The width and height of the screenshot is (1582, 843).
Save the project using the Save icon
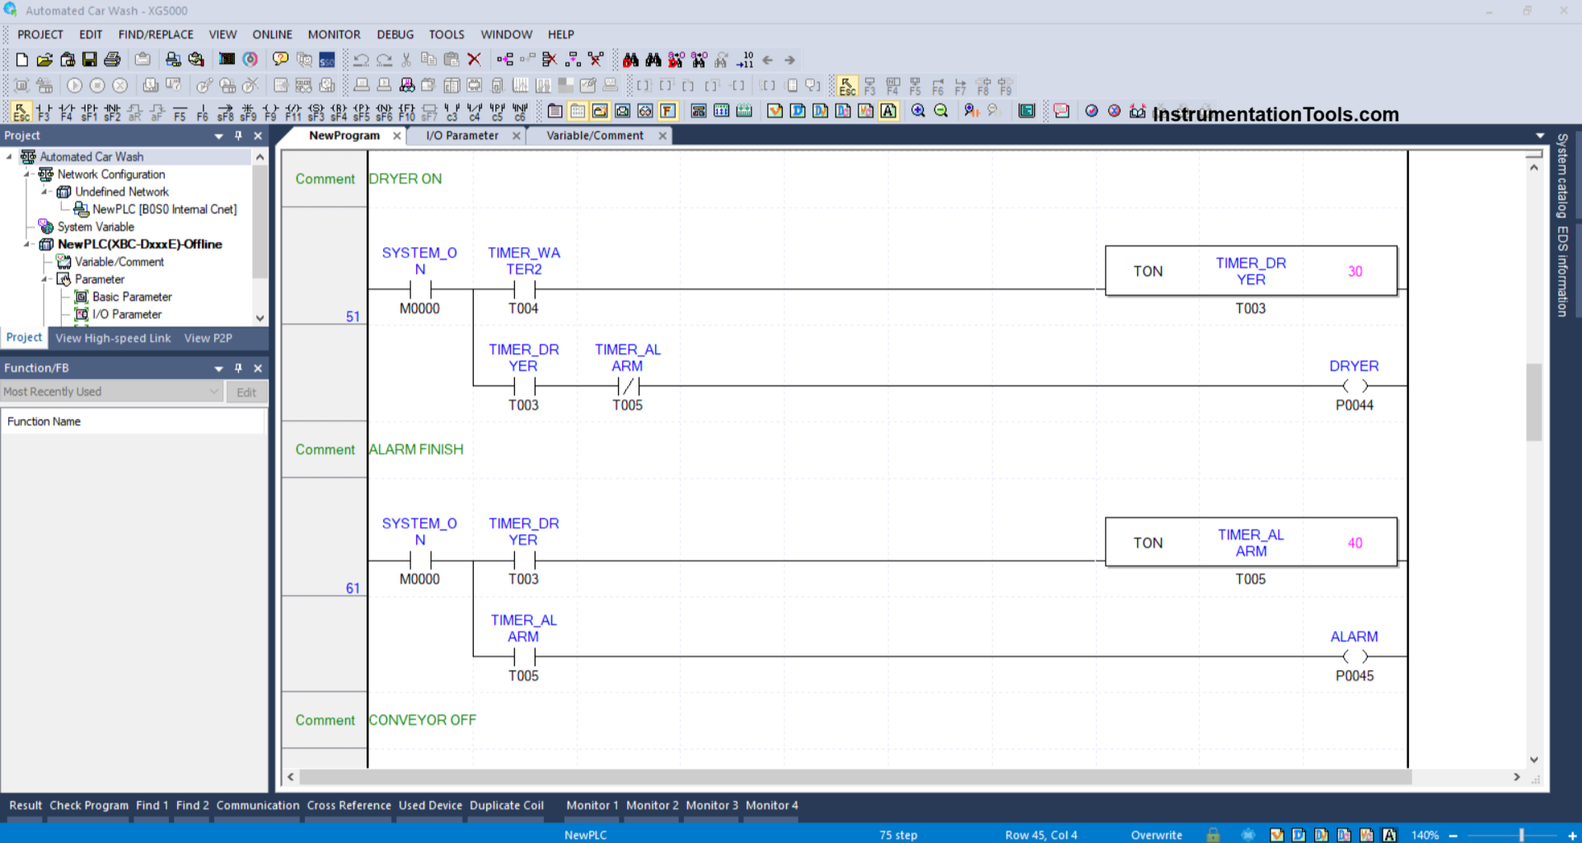click(90, 59)
